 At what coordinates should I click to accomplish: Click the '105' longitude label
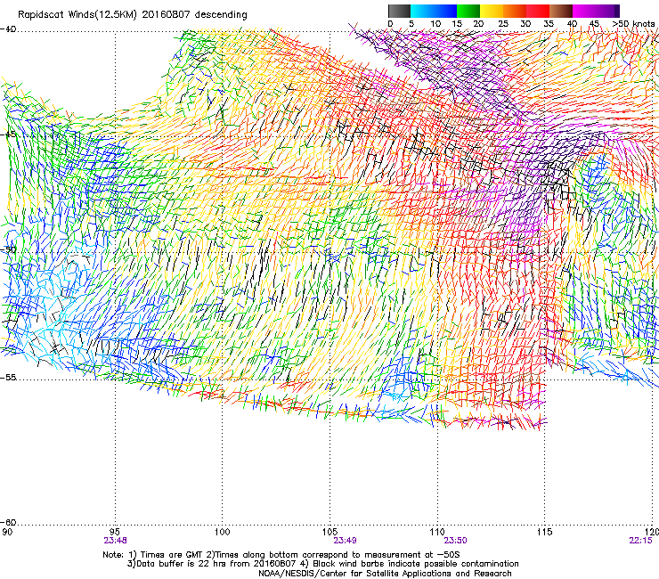(x=329, y=532)
